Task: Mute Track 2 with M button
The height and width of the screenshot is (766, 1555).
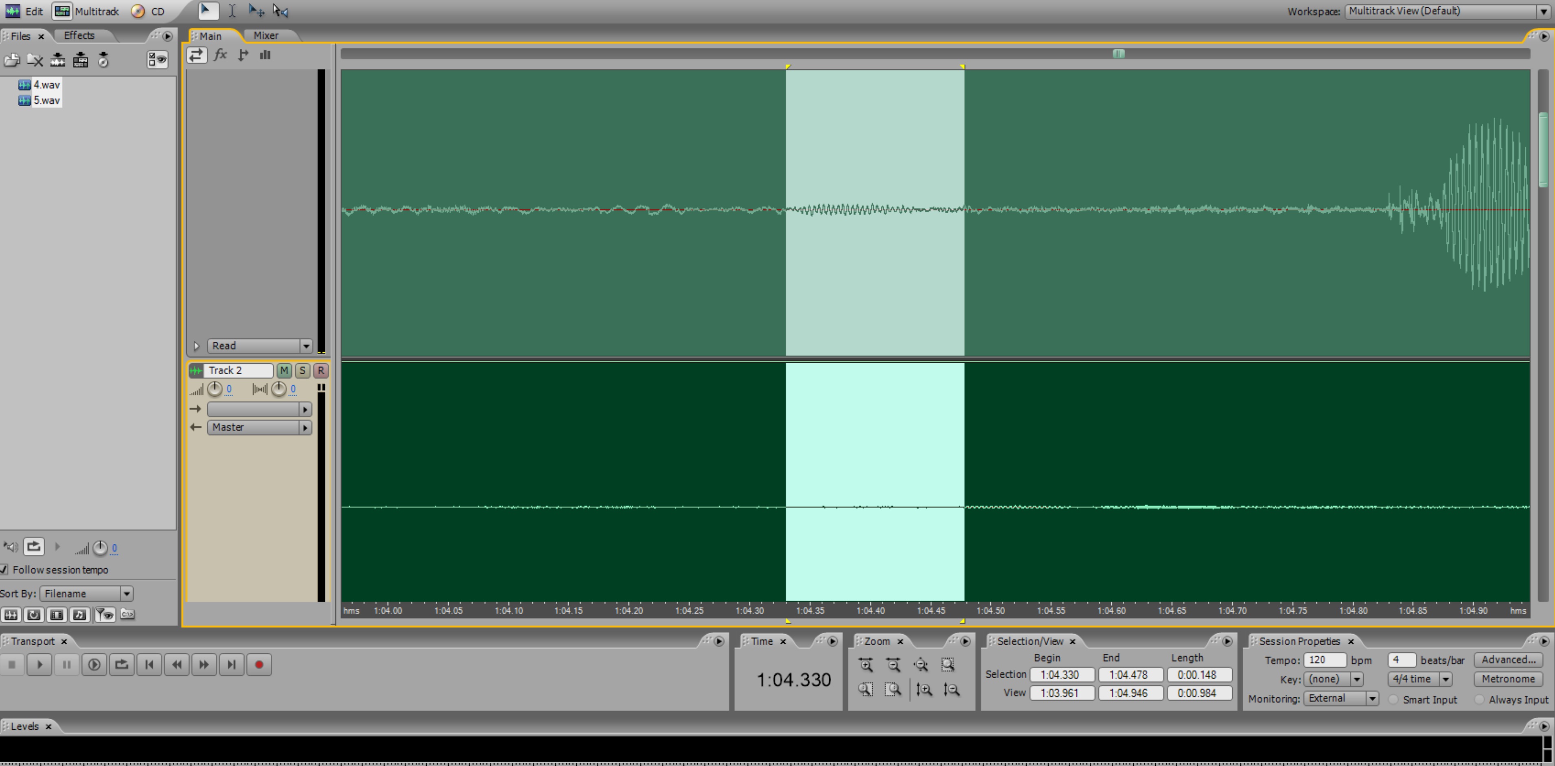Action: [284, 370]
